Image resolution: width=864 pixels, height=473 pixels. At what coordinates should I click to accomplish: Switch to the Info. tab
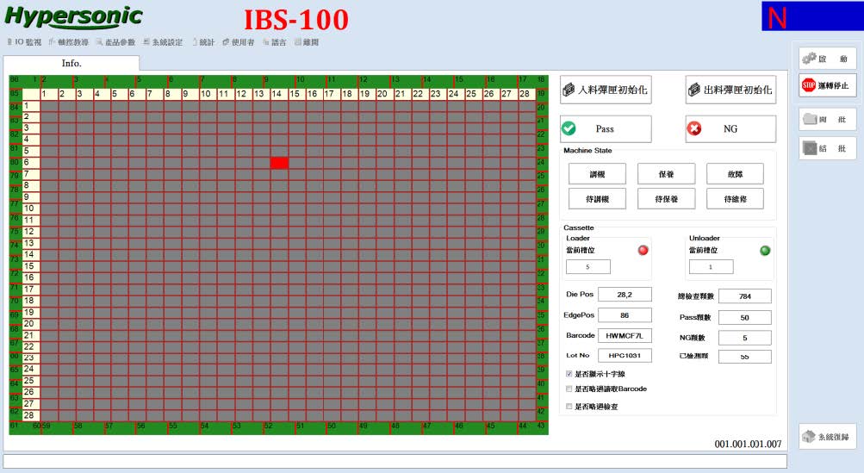tap(71, 63)
